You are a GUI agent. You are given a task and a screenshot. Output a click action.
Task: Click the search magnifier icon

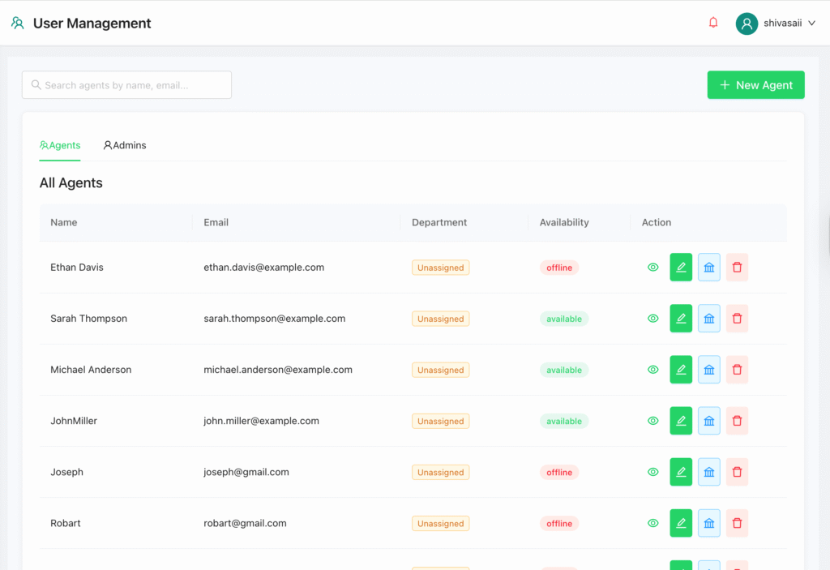[x=36, y=84]
